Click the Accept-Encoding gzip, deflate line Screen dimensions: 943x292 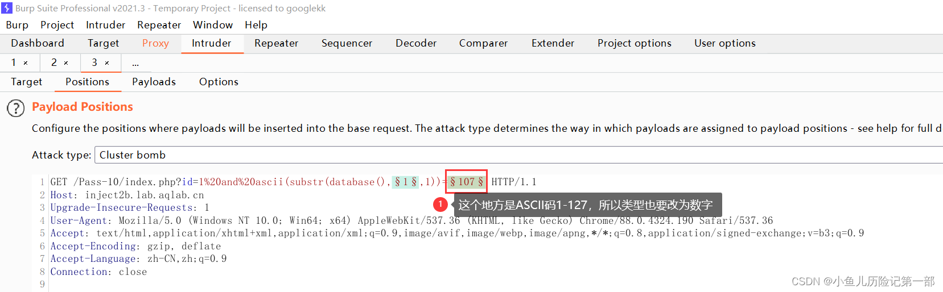(x=135, y=246)
